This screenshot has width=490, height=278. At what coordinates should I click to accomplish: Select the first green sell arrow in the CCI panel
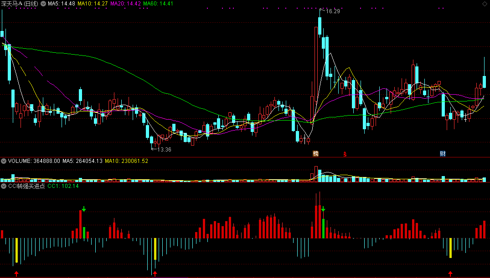coord(84,209)
